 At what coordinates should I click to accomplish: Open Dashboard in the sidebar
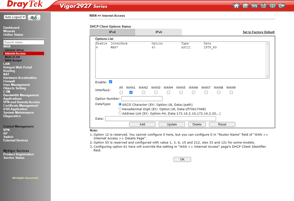(x=11, y=28)
